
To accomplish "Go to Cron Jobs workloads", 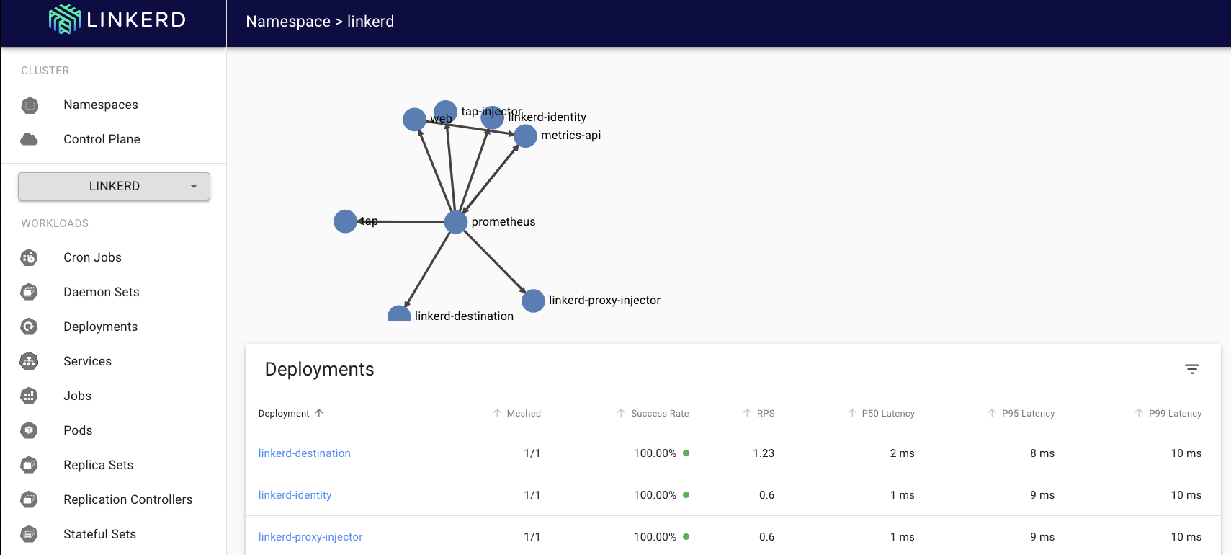I will click(x=92, y=257).
